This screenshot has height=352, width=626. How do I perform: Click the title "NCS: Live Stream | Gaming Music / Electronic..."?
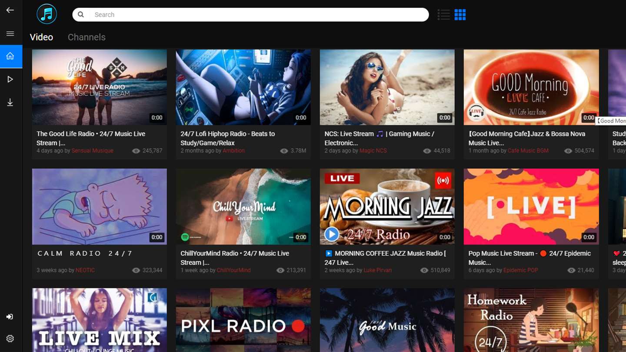pyautogui.click(x=380, y=138)
